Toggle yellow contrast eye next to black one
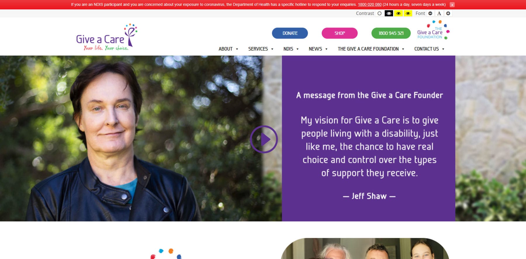The width and height of the screenshot is (526, 259). [x=398, y=13]
